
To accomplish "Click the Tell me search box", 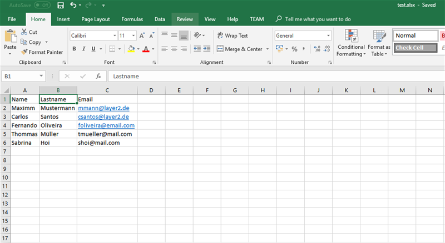I will coord(318,19).
